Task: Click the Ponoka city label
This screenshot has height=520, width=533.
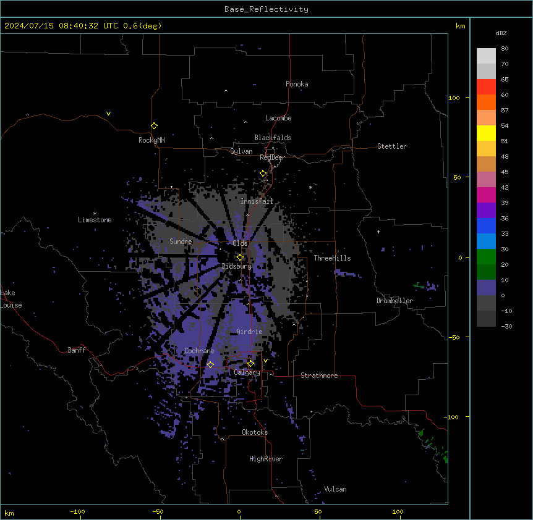Action: [x=297, y=84]
